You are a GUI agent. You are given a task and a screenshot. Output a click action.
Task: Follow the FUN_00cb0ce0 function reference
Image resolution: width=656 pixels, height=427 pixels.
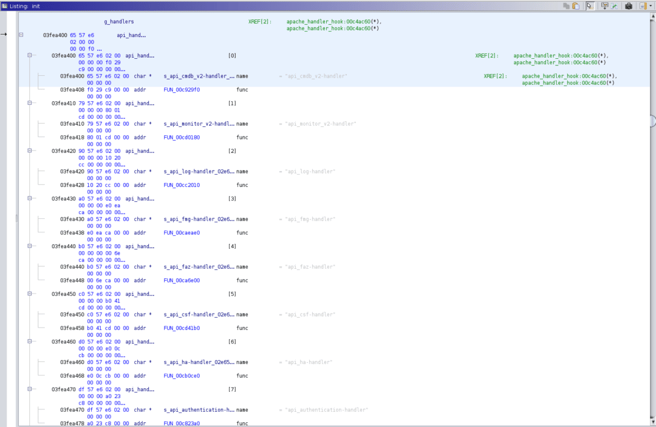point(182,375)
